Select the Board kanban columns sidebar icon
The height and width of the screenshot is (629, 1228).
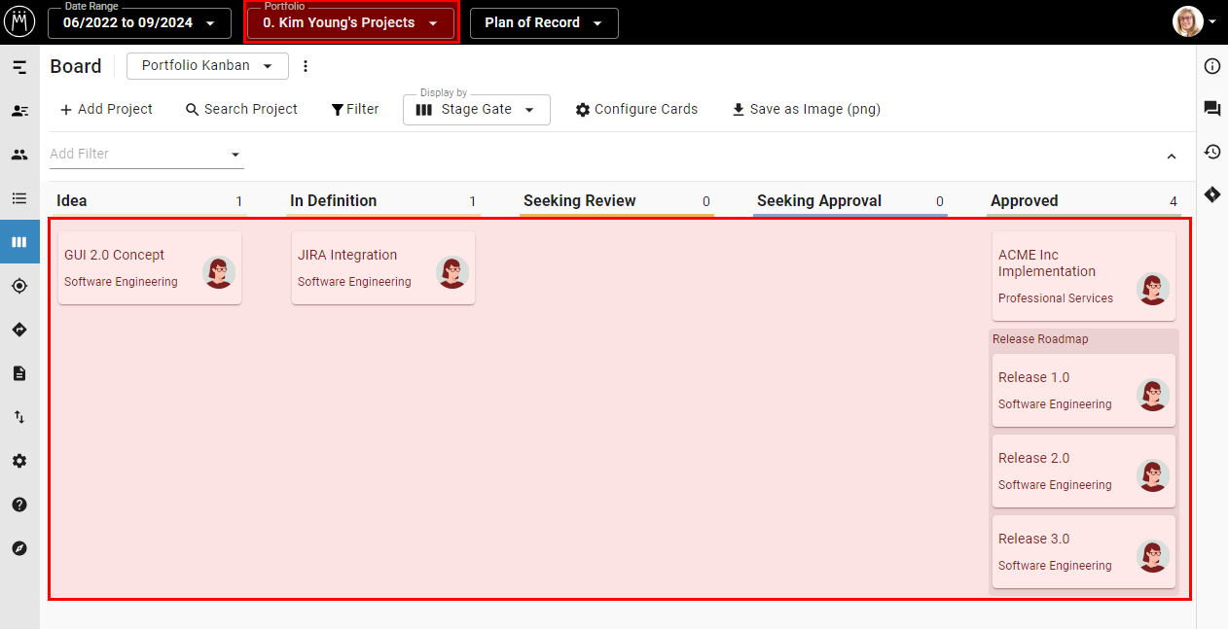[19, 242]
